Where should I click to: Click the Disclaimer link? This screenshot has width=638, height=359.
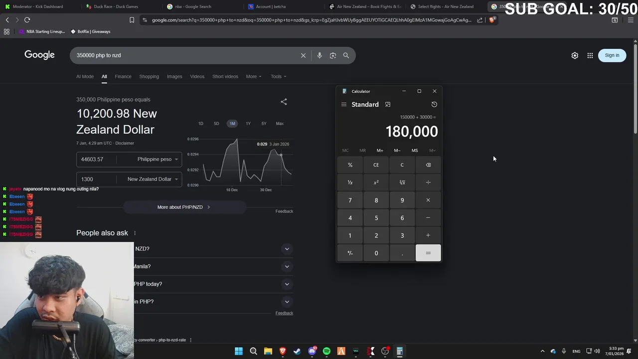(125, 144)
